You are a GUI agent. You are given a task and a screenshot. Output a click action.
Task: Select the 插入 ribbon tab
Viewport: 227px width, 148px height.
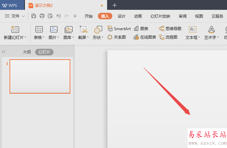pos(105,16)
